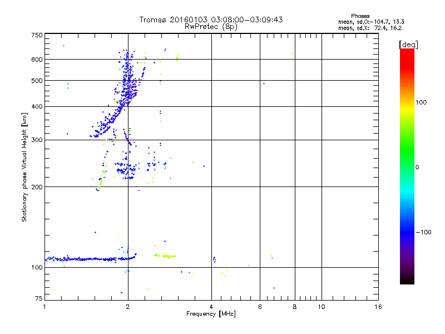Screen dimensions: 445x334
Task: Click the x-axis label '2'
Action: coord(128,307)
